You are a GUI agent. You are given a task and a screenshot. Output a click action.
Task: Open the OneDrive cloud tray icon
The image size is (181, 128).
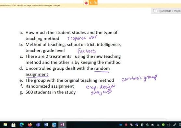coord(121,125)
